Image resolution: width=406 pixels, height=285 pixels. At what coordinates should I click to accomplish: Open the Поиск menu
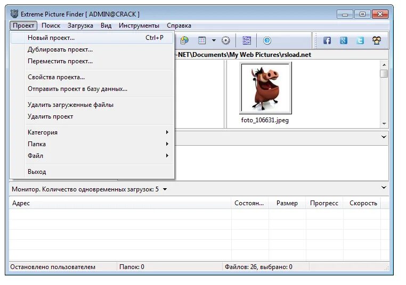[x=51, y=26]
